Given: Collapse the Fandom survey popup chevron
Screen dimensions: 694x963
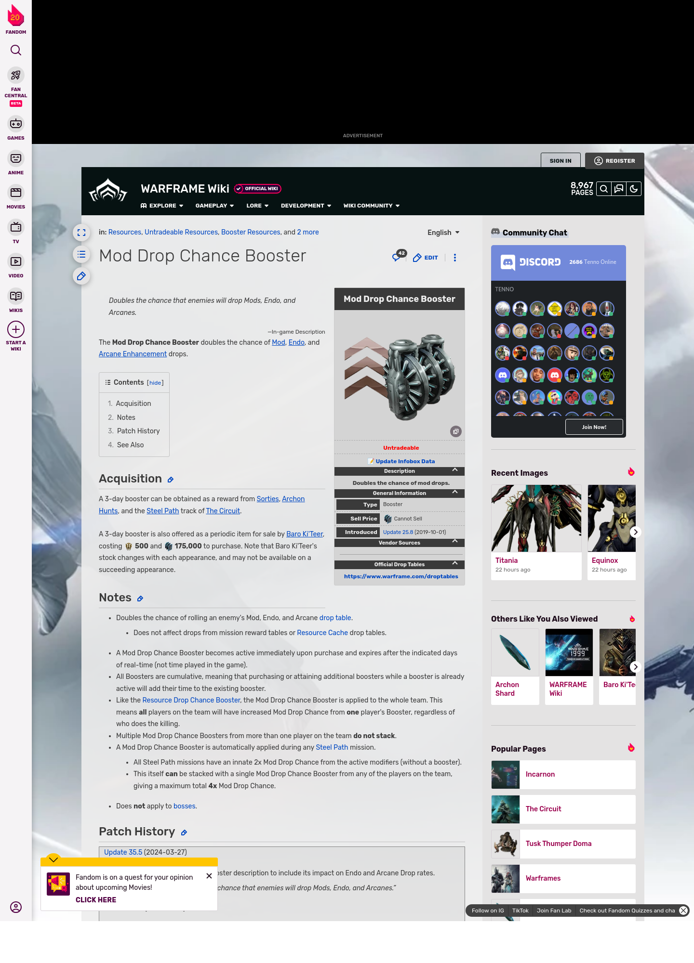Looking at the screenshot, I should (53, 859).
